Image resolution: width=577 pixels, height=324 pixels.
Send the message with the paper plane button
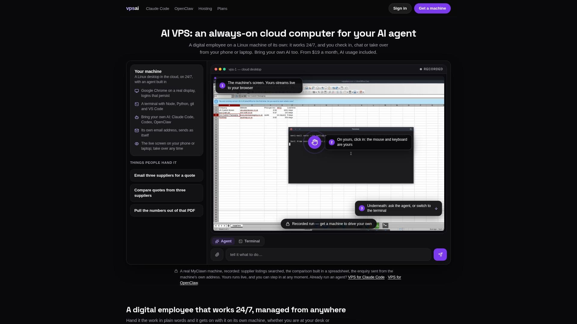440,255
